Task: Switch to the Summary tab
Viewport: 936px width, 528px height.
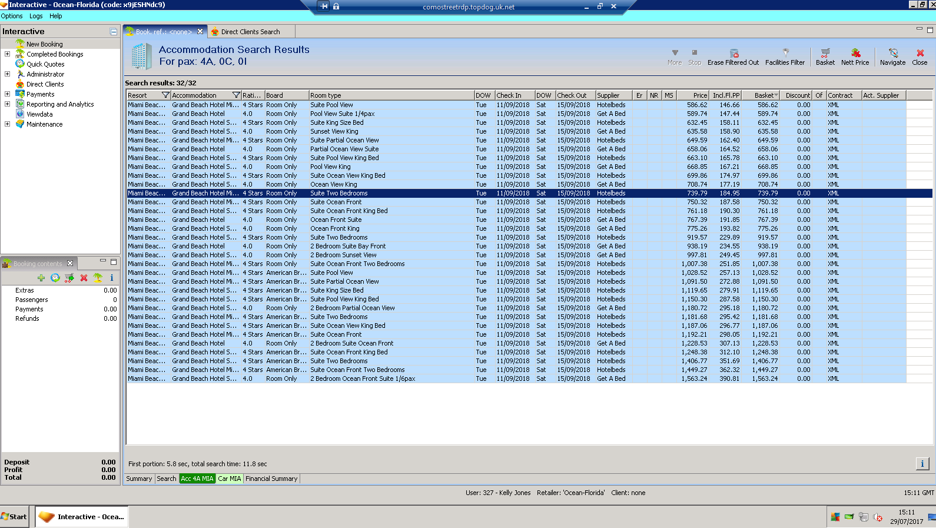Action: (x=139, y=479)
